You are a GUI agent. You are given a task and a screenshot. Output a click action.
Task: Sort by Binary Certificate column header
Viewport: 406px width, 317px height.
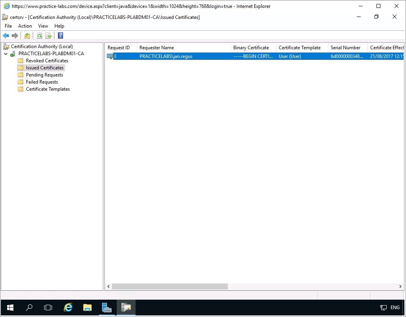click(253, 48)
